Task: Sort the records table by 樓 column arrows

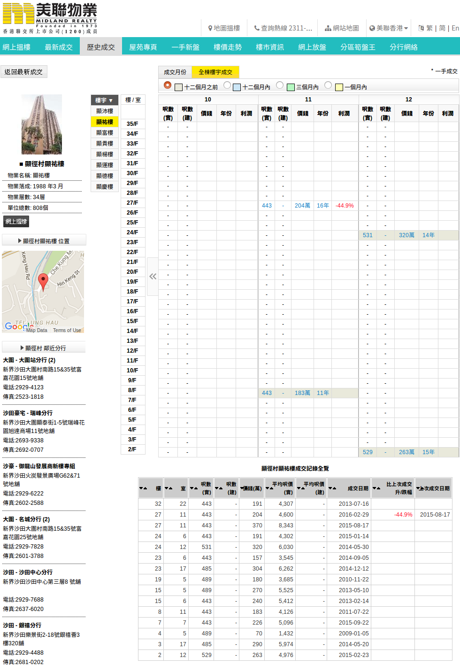Action: click(144, 488)
